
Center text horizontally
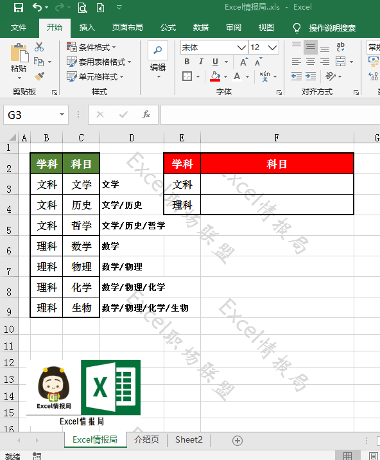311,62
